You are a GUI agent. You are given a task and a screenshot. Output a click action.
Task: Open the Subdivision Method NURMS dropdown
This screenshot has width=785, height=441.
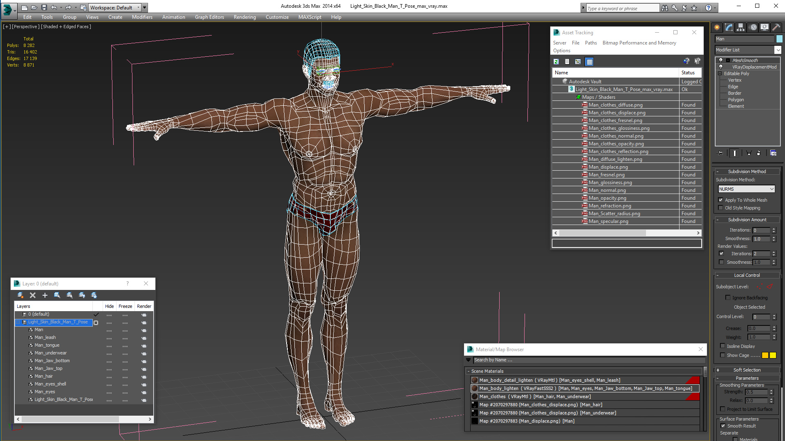[747, 189]
